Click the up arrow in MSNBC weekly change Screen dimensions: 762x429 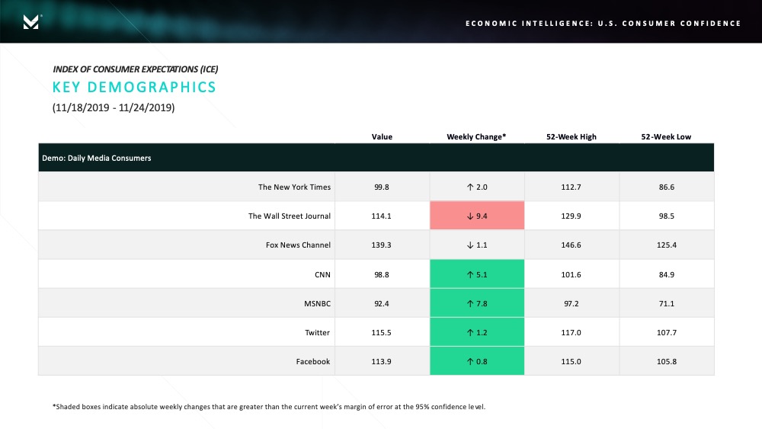tap(470, 303)
